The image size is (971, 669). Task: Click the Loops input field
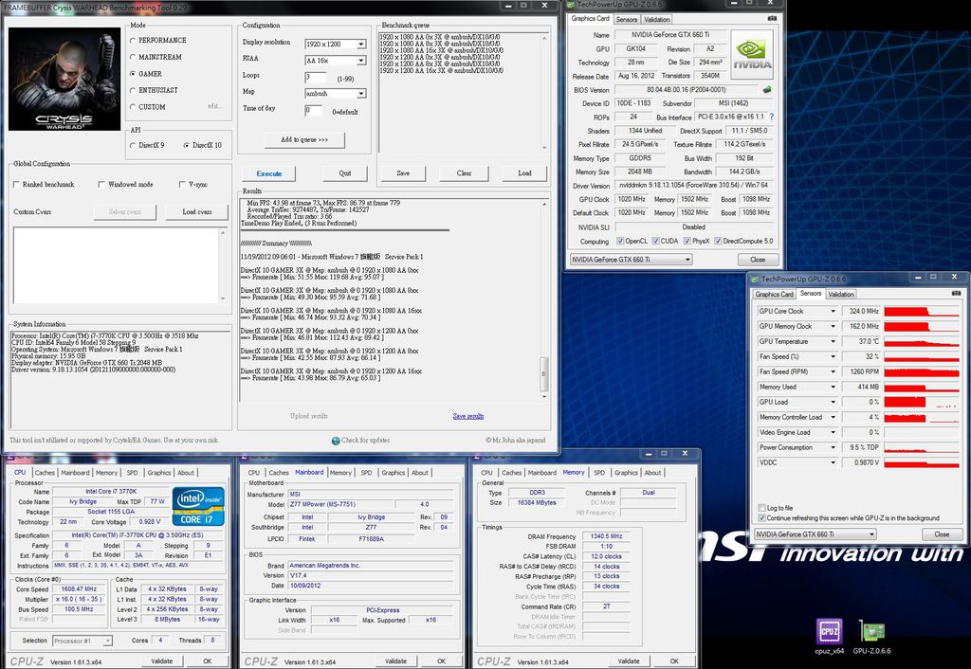tap(315, 78)
